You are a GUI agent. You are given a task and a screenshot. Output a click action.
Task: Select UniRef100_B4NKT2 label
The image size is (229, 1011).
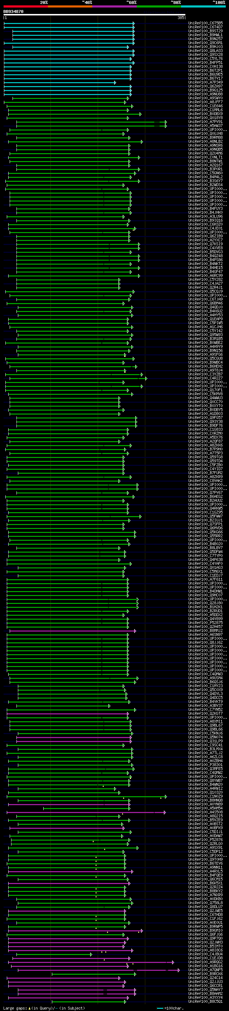[205, 264]
